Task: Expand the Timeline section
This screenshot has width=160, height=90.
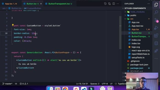Action: pyautogui.click(x=124, y=77)
